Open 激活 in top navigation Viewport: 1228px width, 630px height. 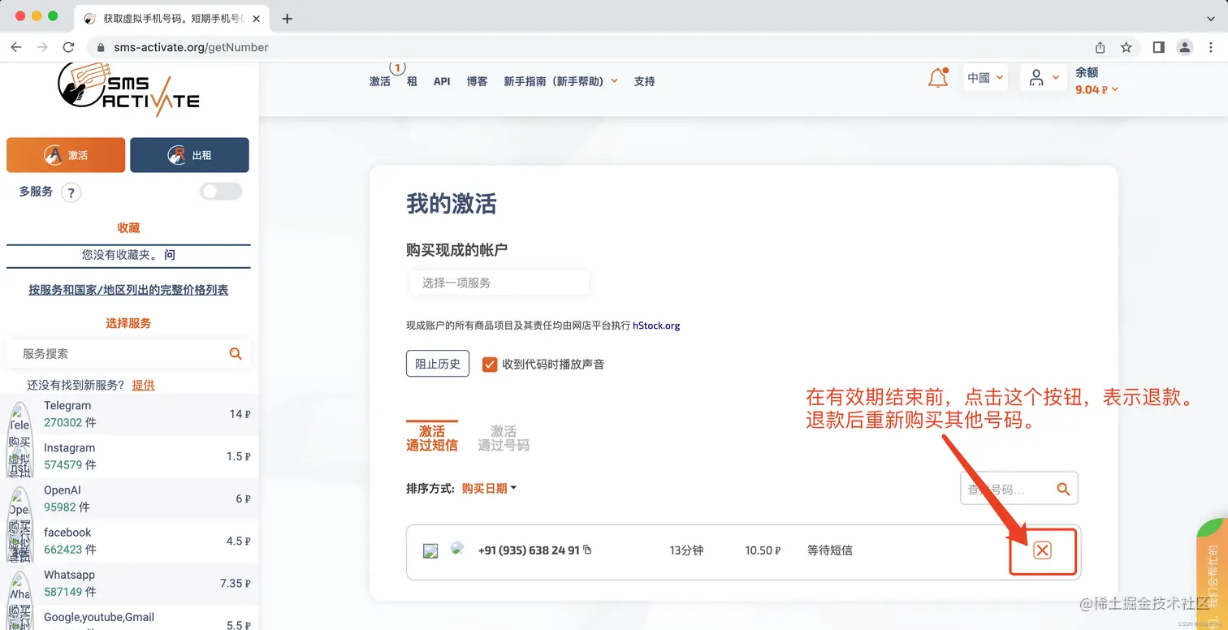point(380,81)
